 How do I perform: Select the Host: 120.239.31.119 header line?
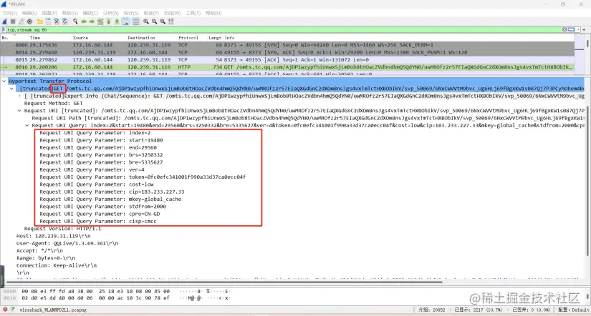pyautogui.click(x=54, y=236)
